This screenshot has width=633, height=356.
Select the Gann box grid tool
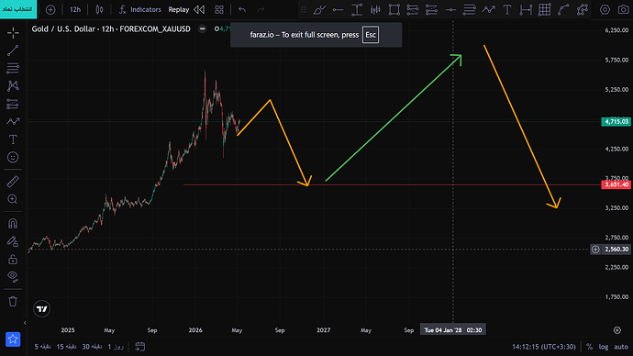pyautogui.click(x=545, y=10)
